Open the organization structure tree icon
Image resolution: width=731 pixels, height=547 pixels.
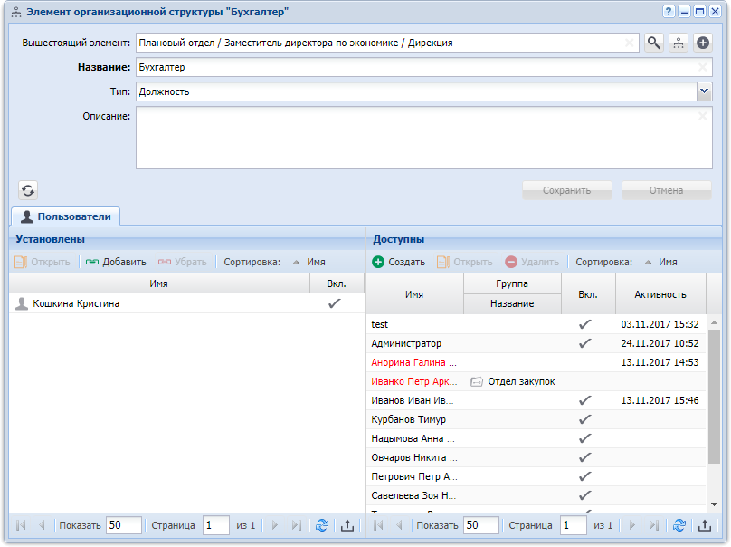click(679, 43)
